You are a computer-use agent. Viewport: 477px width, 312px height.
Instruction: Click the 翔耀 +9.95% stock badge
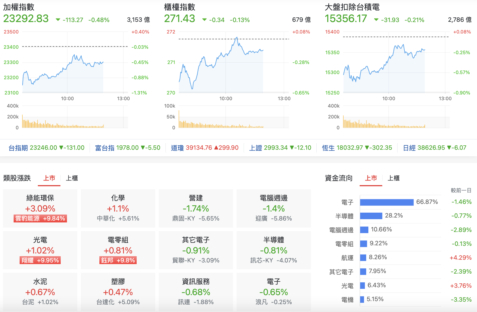point(40,260)
